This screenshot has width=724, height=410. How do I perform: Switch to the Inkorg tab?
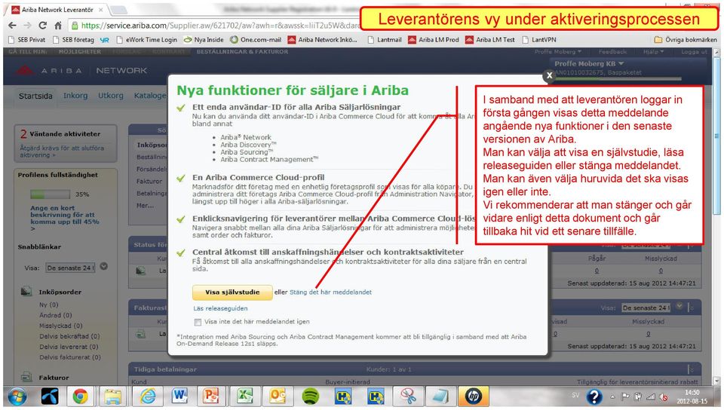75,96
